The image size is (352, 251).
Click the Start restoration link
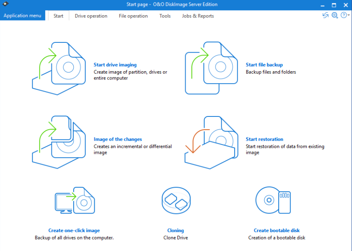[x=264, y=139]
